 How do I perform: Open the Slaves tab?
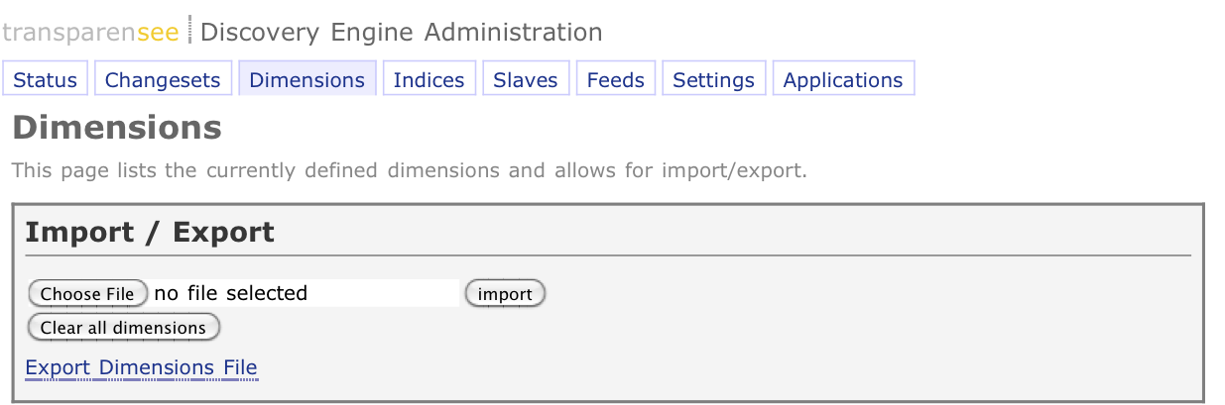click(526, 79)
